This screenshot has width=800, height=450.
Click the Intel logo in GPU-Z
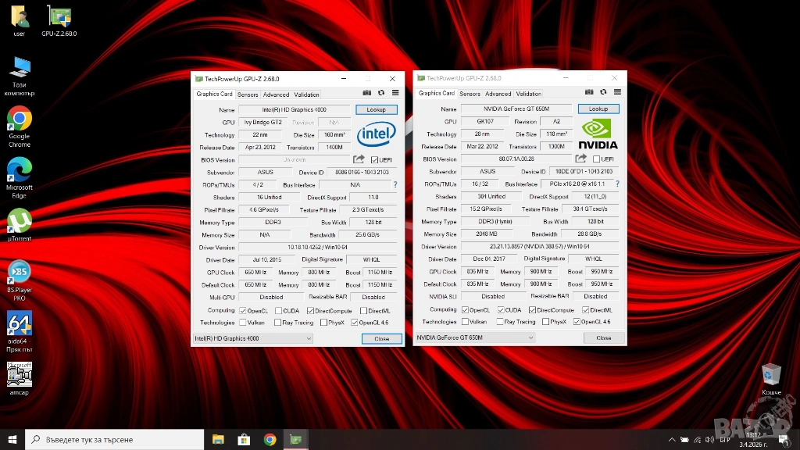coord(376,134)
